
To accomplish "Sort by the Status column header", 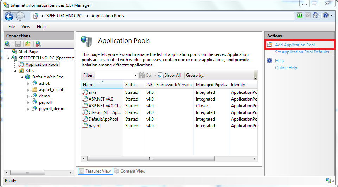I will (133, 85).
